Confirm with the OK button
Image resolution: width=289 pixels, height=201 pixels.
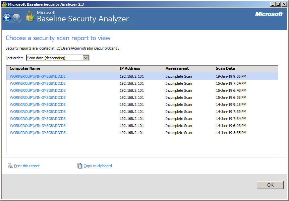tap(270, 185)
